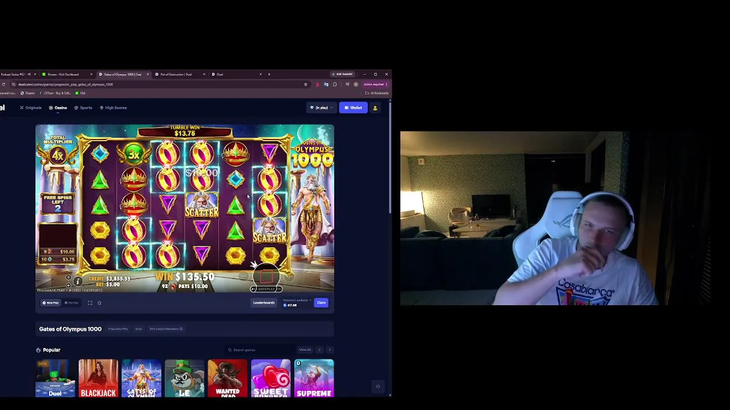Switch to Fist of Destruction tab

click(x=180, y=74)
